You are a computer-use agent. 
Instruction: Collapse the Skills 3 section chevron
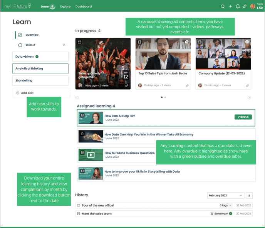[x=64, y=45]
